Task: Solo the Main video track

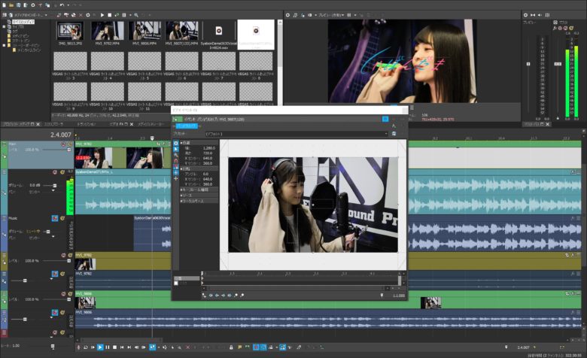Action: click(x=70, y=144)
